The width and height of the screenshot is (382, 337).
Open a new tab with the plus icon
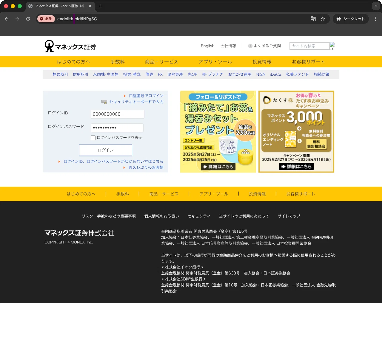click(101, 6)
